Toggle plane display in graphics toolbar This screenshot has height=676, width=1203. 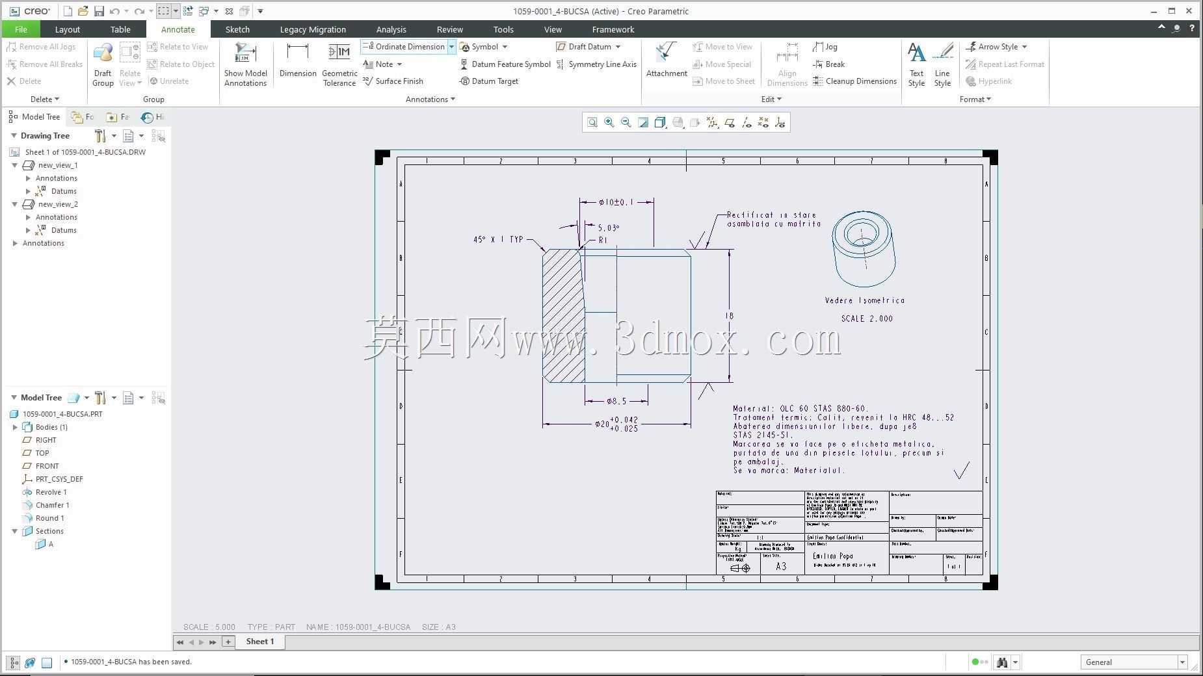(x=730, y=122)
